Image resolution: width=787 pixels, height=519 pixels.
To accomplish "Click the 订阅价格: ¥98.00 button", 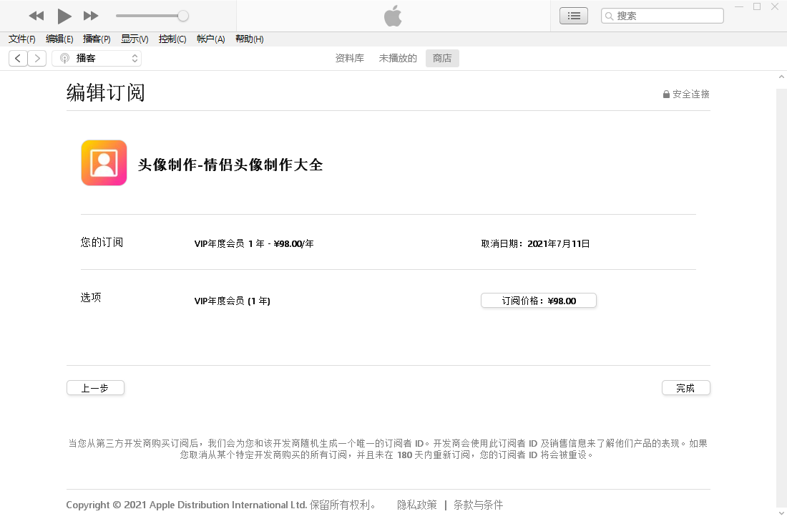I will point(539,301).
